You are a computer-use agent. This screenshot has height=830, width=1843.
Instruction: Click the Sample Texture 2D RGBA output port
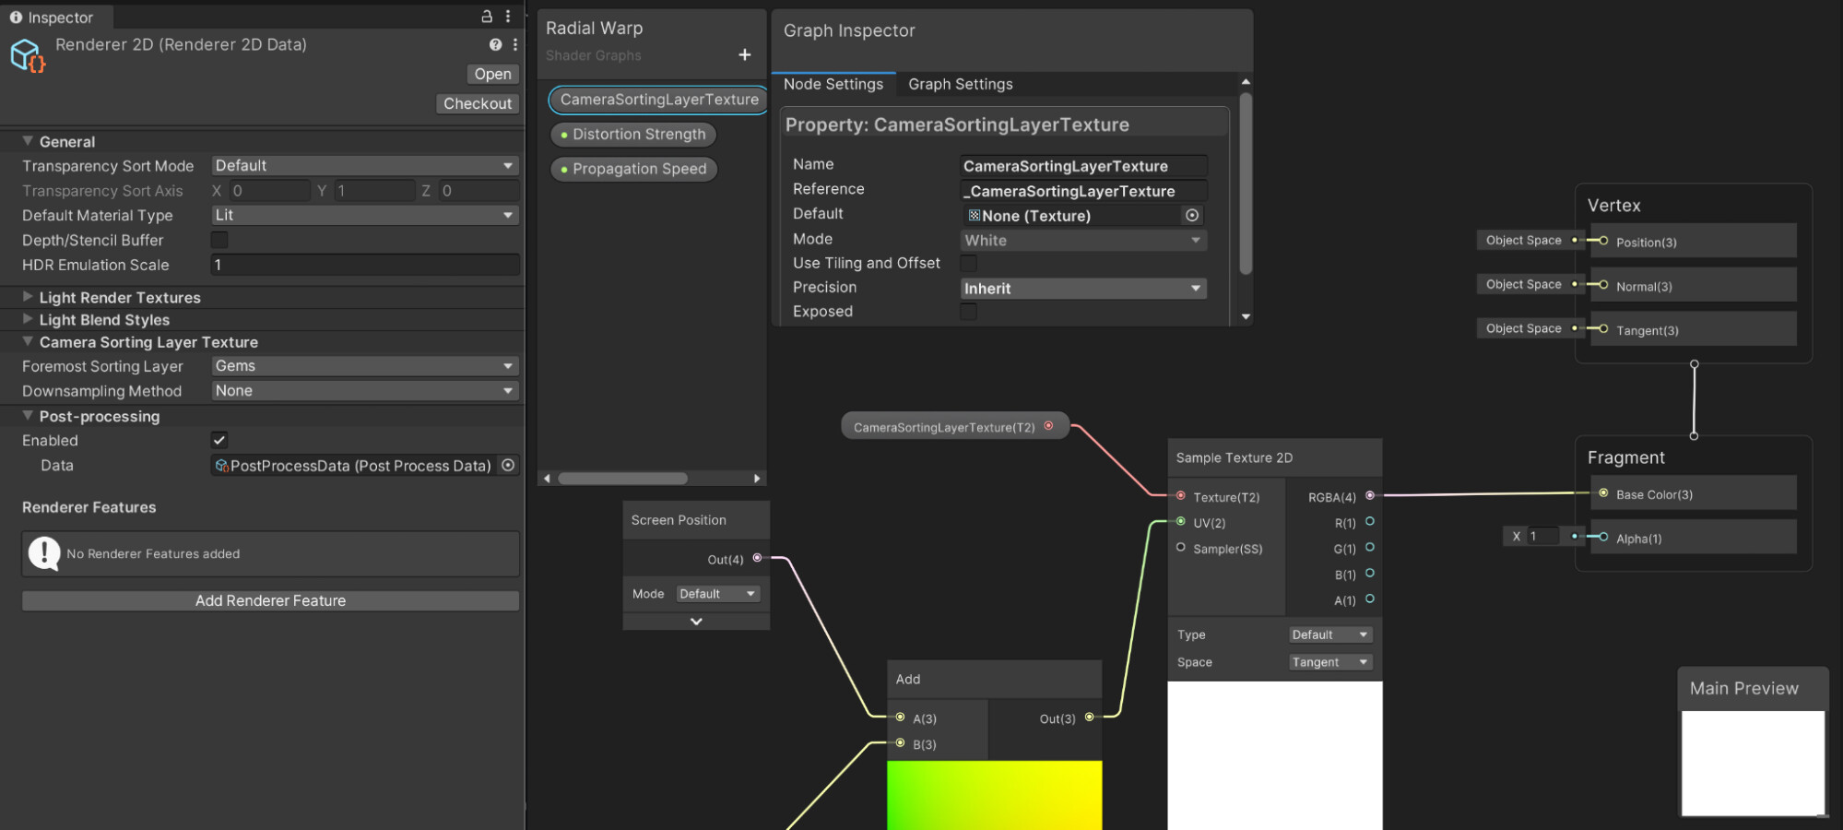[x=1370, y=496]
